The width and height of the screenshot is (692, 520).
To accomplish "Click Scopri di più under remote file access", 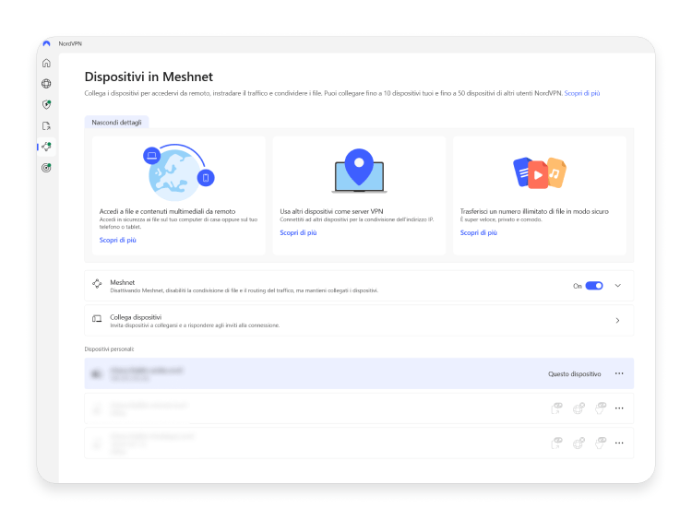I will coord(118,240).
